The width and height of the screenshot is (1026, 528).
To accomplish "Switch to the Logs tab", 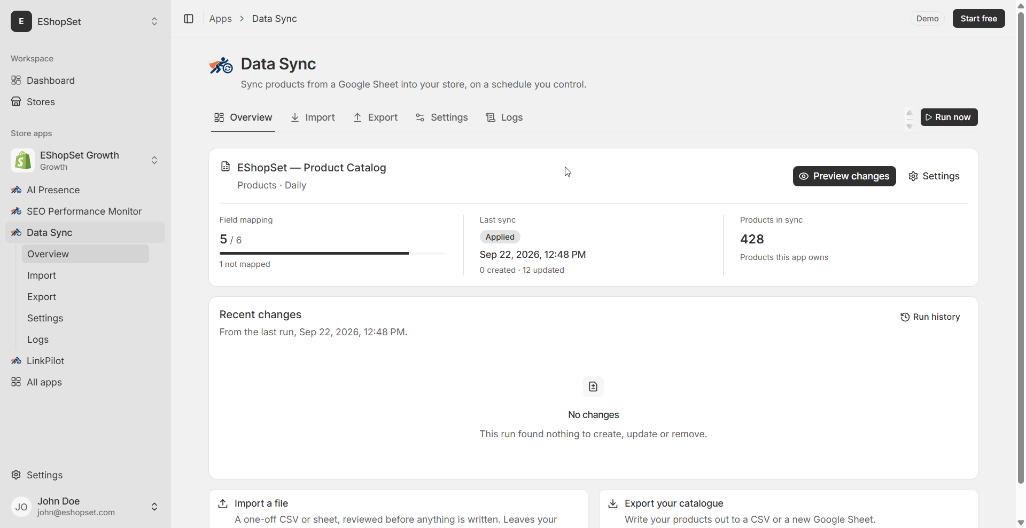I will (x=504, y=117).
